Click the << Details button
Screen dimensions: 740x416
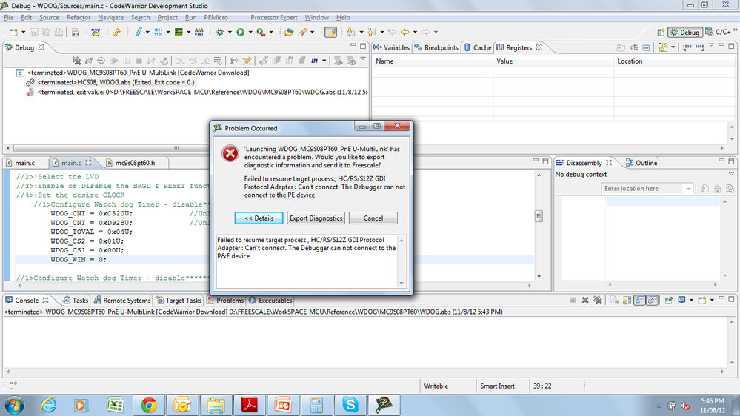click(259, 218)
